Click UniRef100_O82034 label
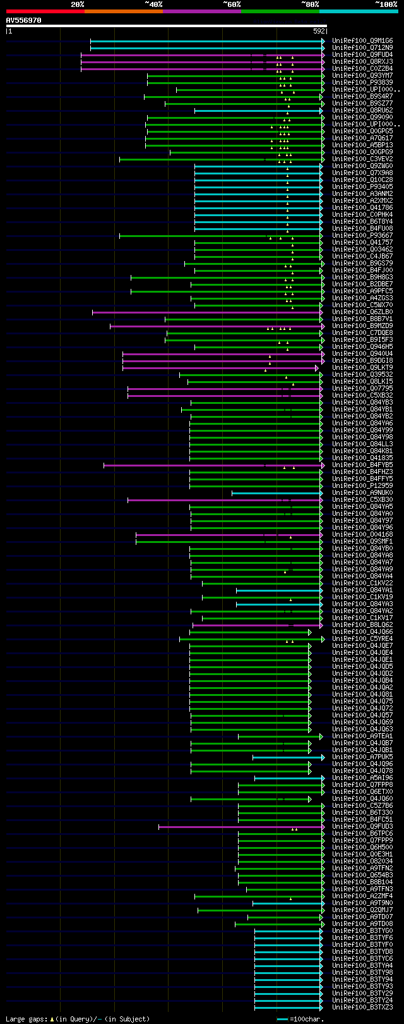The width and height of the screenshot is (404, 1024). [362, 862]
